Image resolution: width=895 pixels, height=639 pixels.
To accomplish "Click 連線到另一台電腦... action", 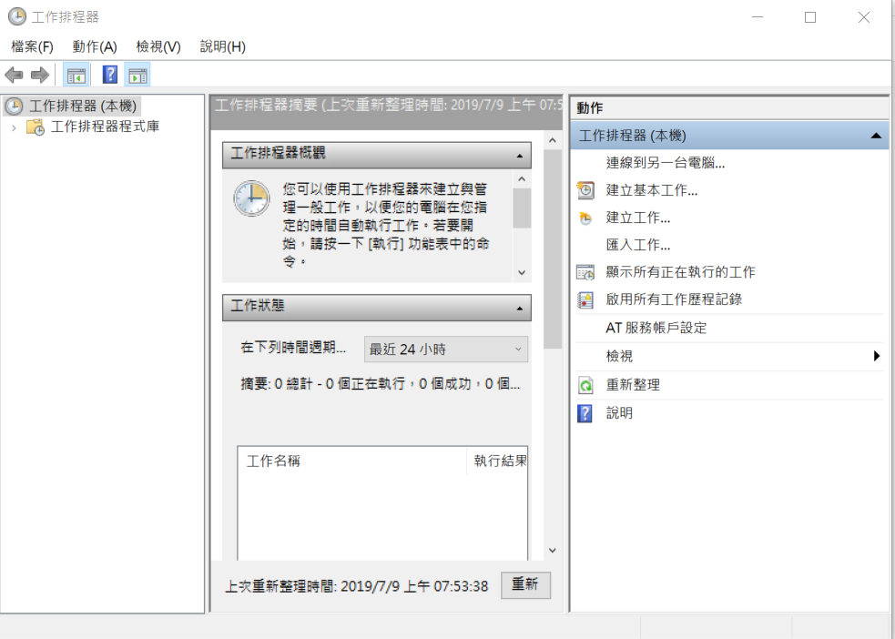I will tap(666, 163).
